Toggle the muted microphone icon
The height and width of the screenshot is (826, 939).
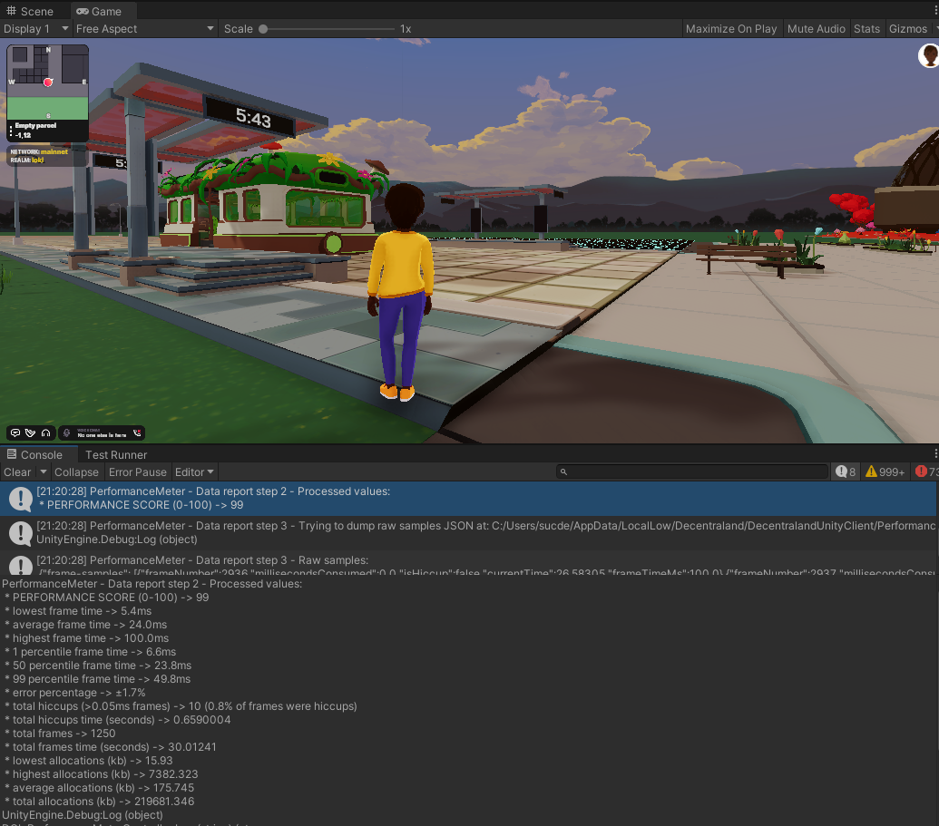point(66,432)
